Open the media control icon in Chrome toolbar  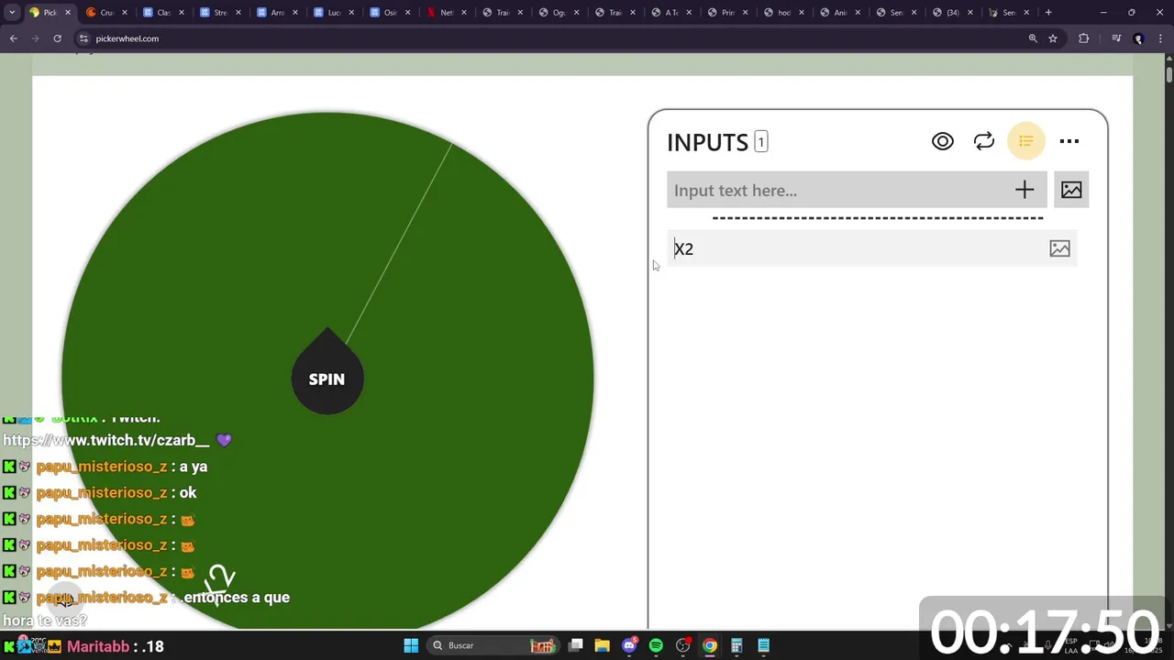[1116, 38]
